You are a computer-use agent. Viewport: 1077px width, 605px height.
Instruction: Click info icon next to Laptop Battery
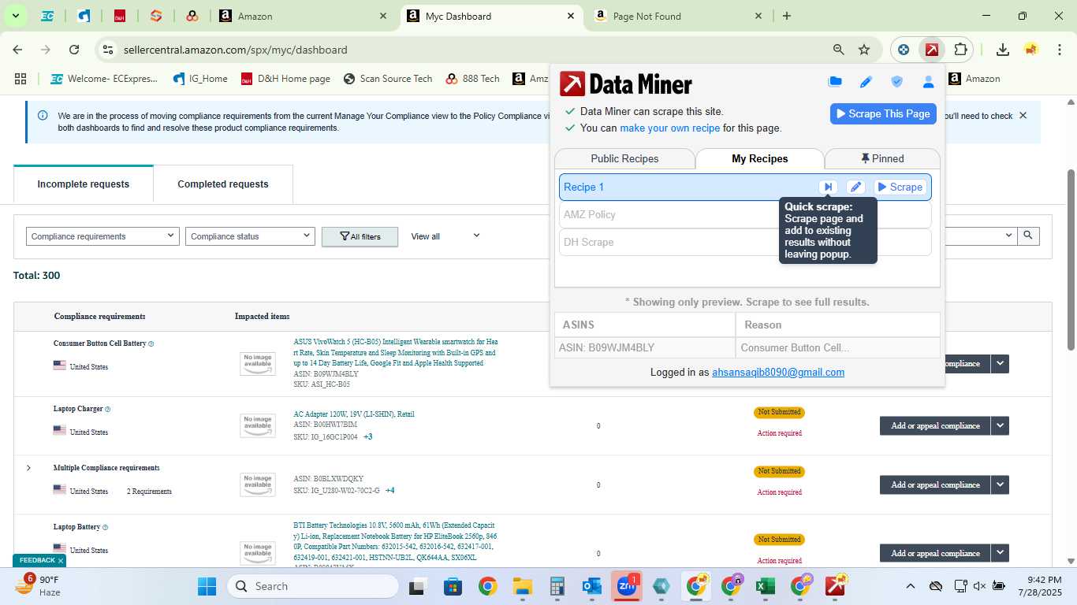(x=105, y=527)
